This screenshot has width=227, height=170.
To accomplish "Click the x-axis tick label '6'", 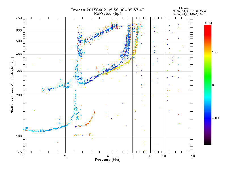I will pyautogui.click(x=133, y=156).
